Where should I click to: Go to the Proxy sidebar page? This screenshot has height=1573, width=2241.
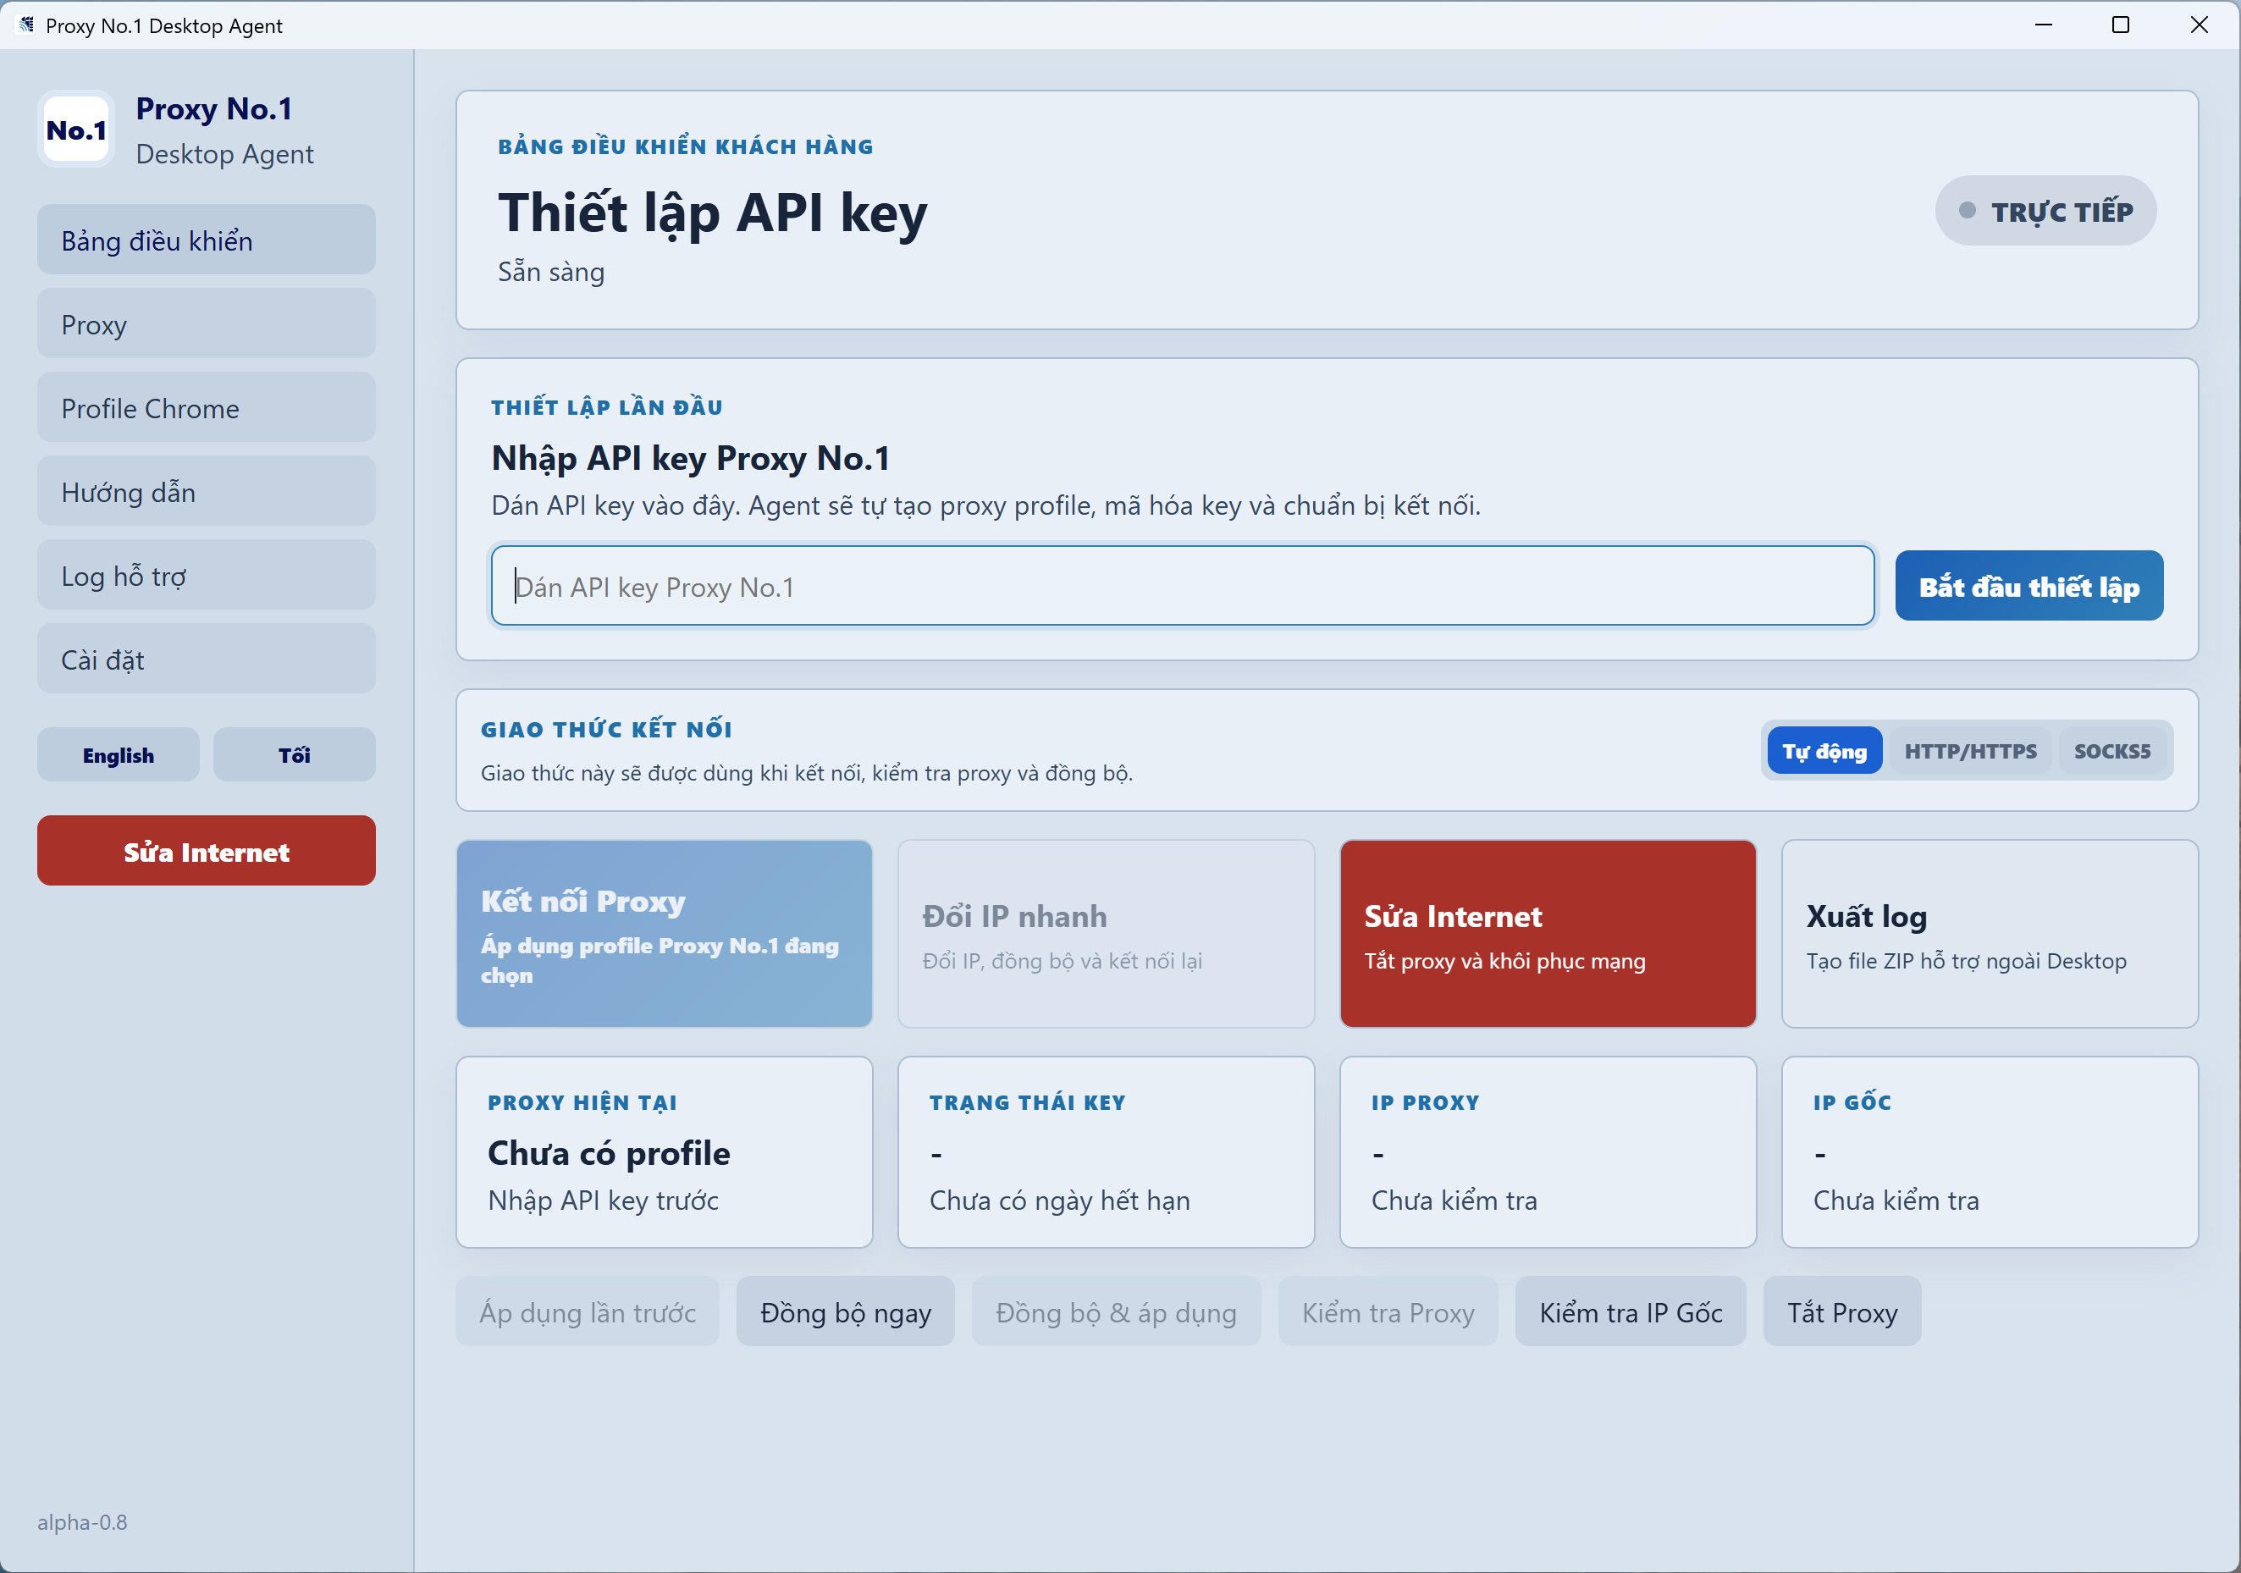point(206,324)
